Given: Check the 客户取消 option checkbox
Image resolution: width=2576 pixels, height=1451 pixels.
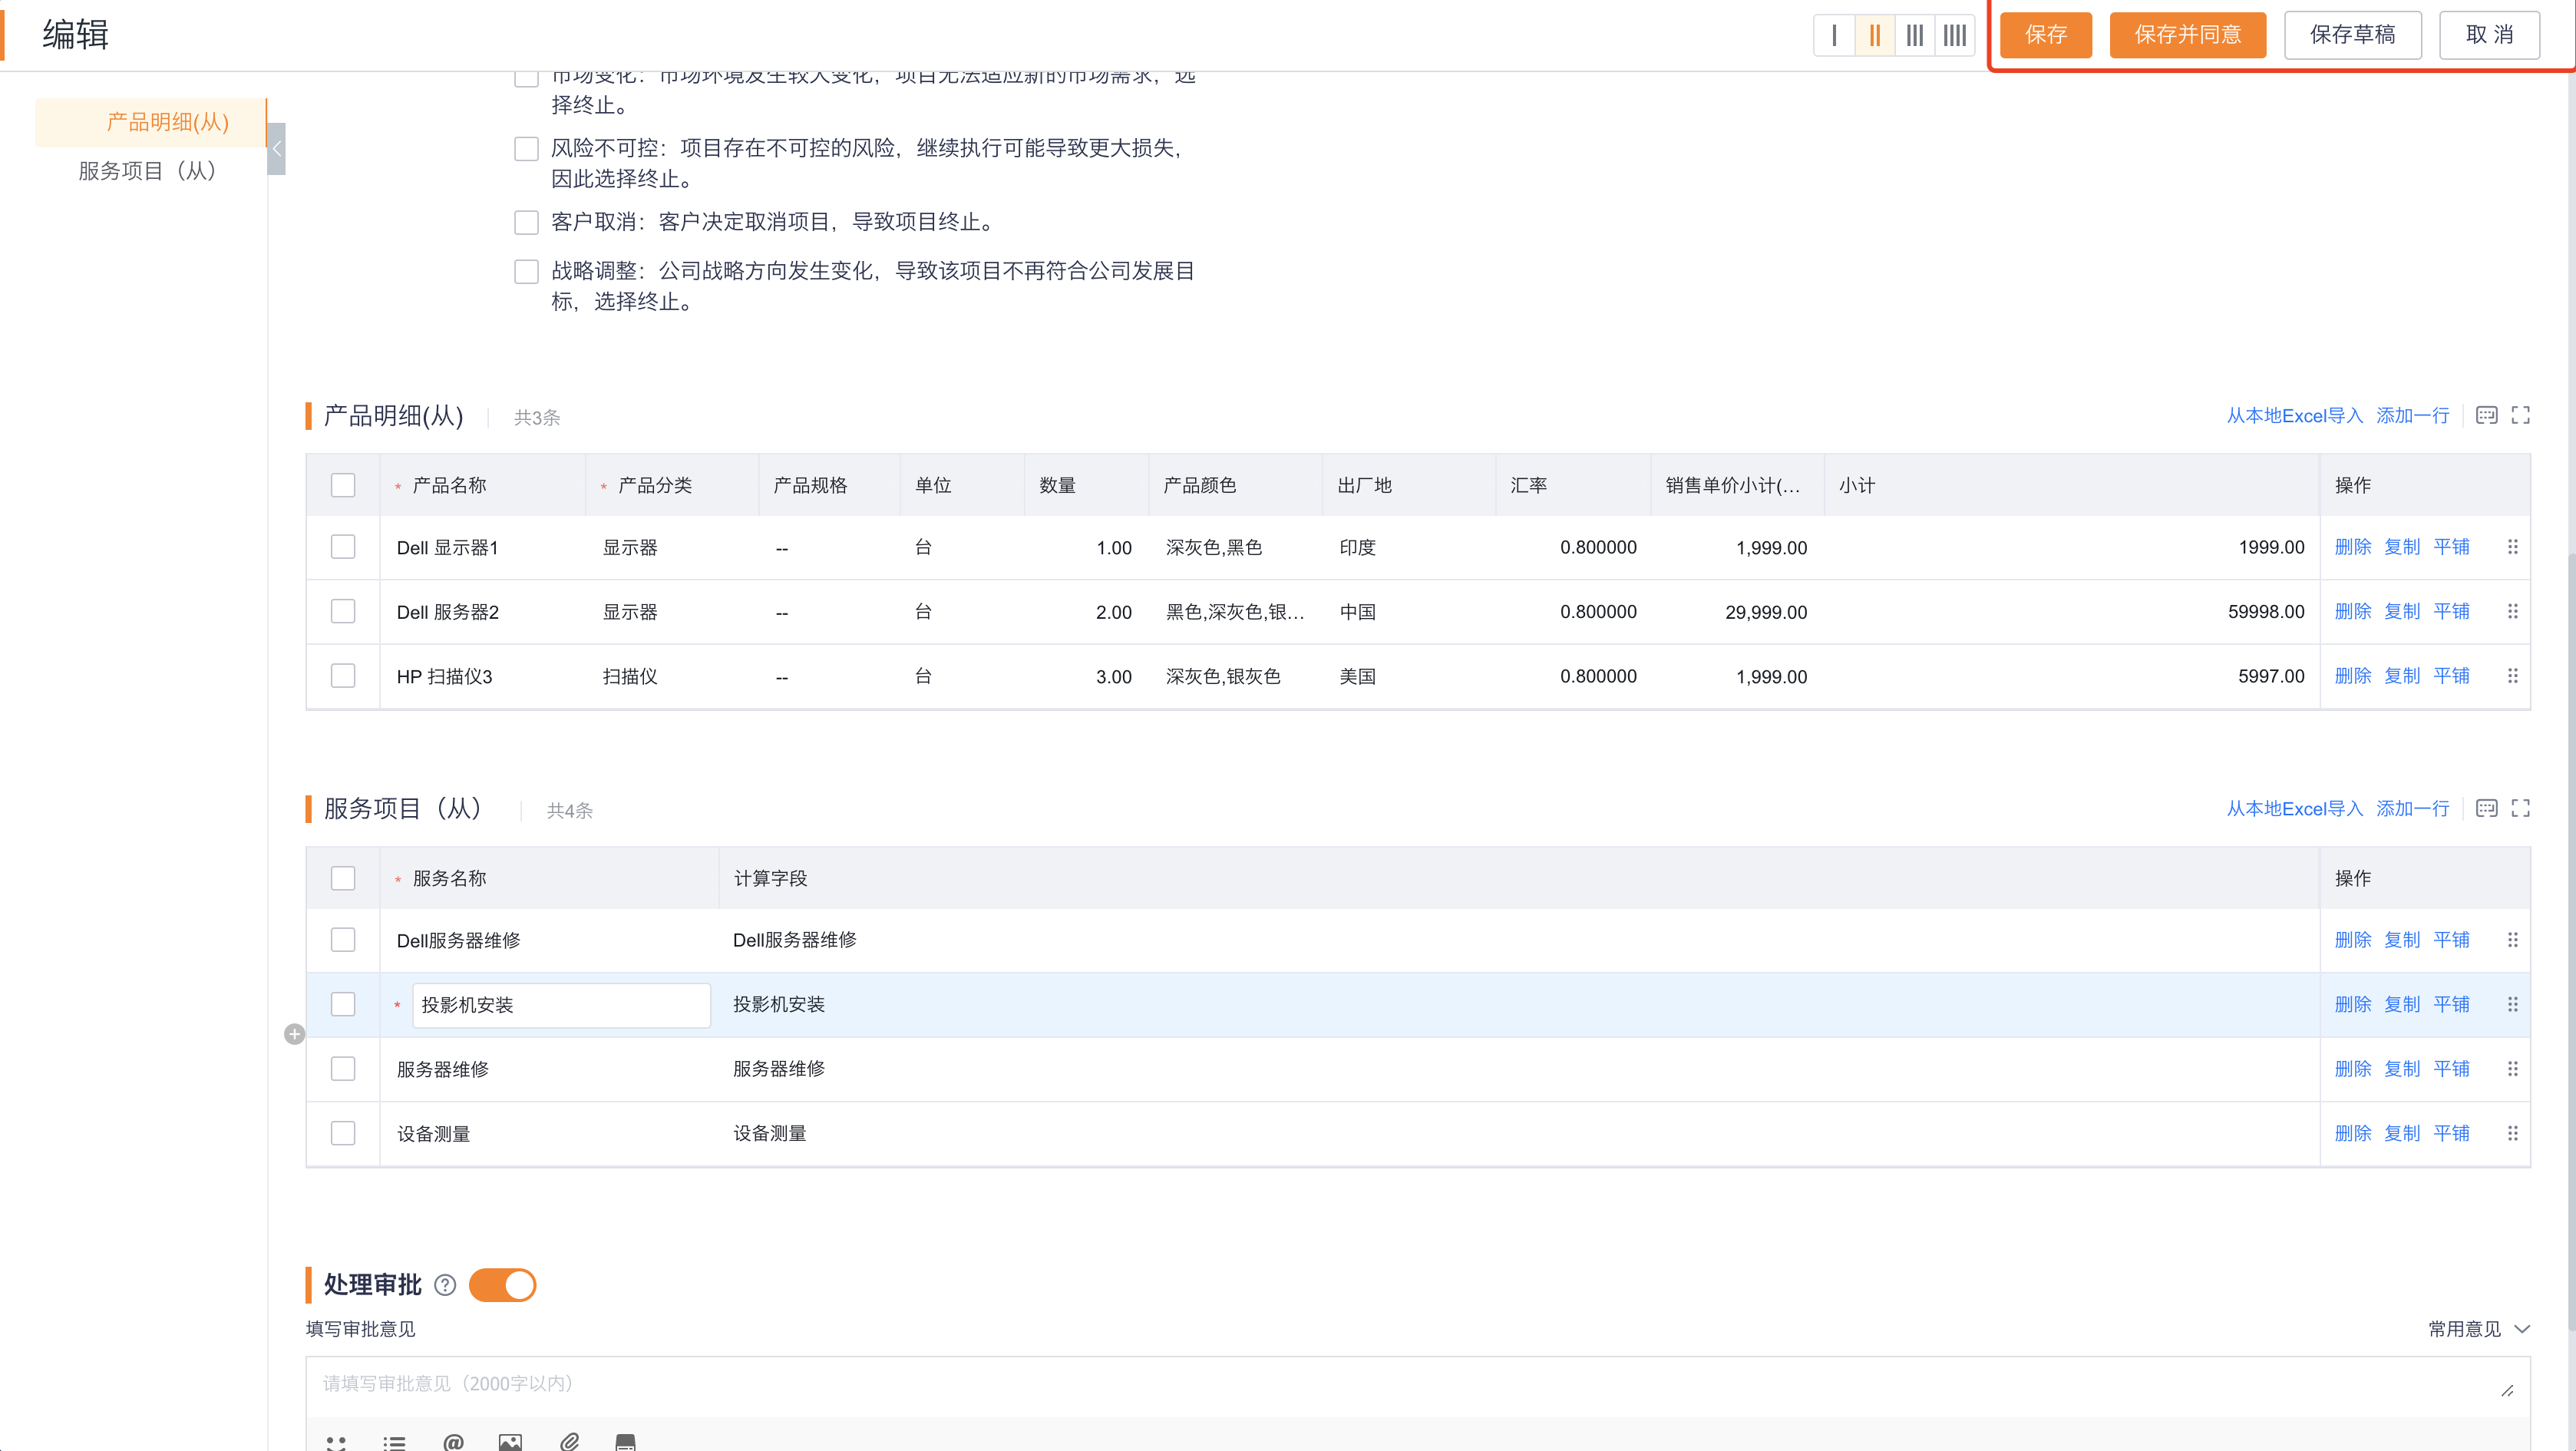Looking at the screenshot, I should [526, 222].
